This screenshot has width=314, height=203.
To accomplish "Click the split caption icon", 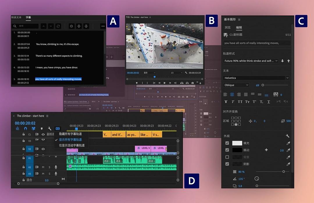I will tap(79, 26).
